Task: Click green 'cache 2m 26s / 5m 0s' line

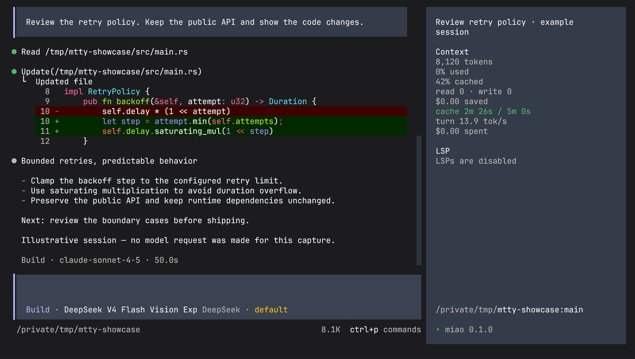Action: click(483, 111)
